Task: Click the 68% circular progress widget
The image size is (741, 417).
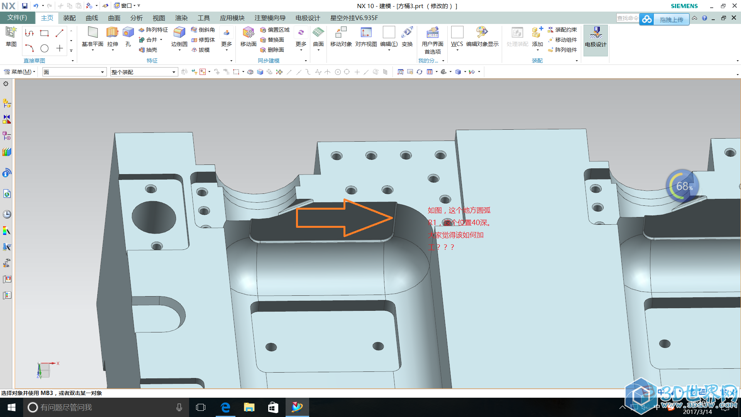Action: pos(682,186)
